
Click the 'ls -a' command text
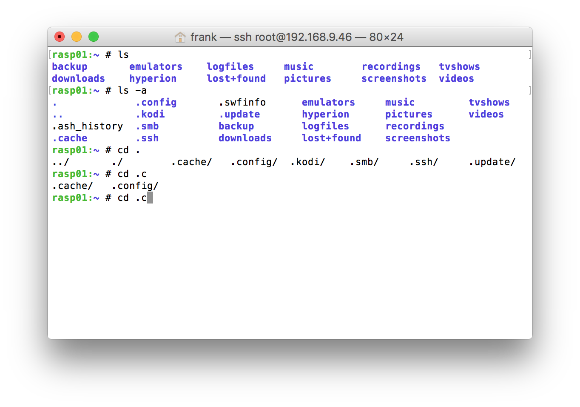132,91
